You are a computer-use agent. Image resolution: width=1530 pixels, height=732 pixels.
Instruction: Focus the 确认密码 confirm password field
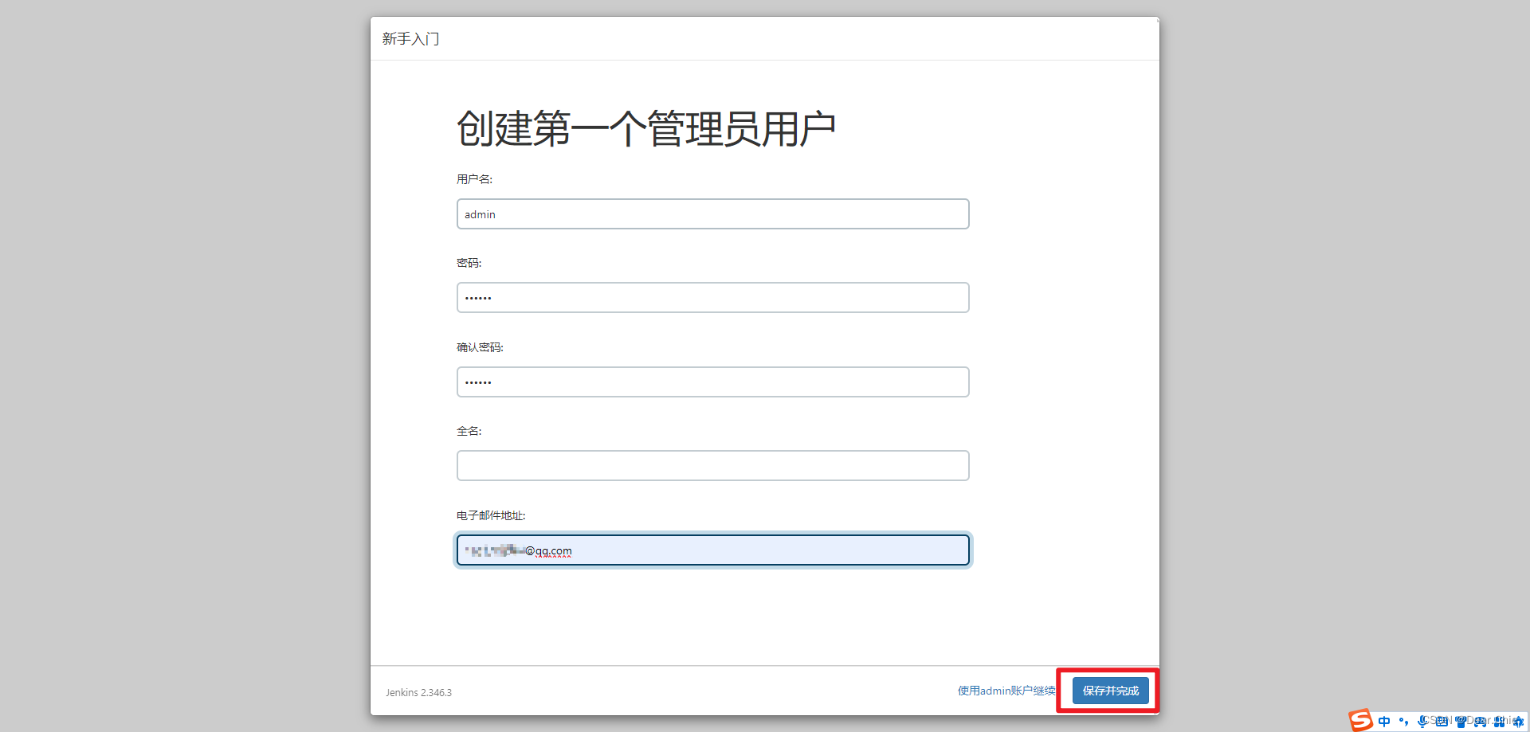point(713,382)
